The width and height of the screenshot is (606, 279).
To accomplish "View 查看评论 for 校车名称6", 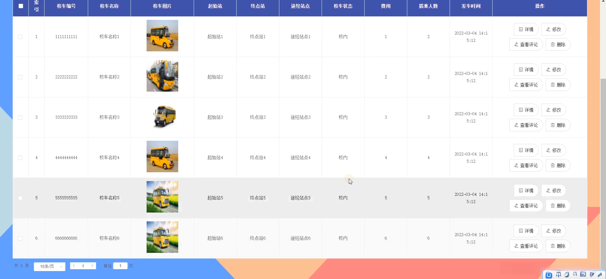I will [x=526, y=246].
